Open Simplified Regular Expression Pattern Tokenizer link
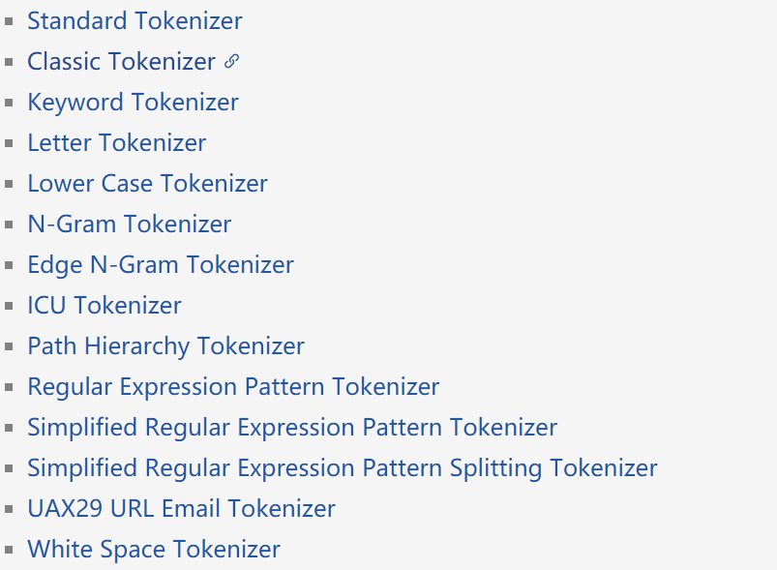This screenshot has height=570, width=777. click(292, 427)
